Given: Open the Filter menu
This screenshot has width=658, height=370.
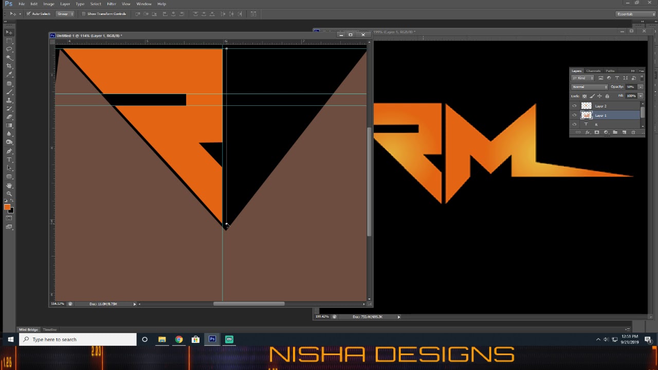Looking at the screenshot, I should click(x=112, y=4).
